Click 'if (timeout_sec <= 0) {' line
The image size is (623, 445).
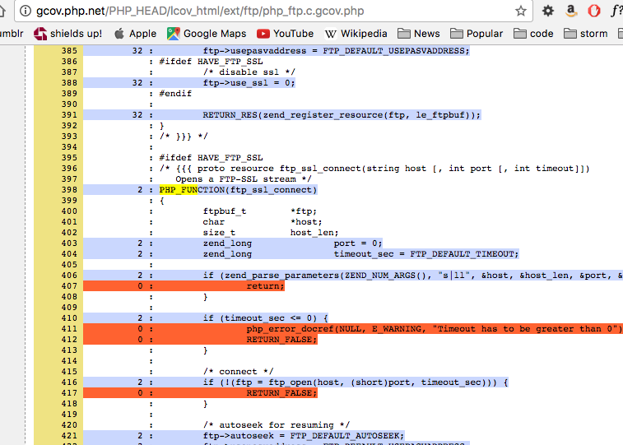click(x=265, y=318)
